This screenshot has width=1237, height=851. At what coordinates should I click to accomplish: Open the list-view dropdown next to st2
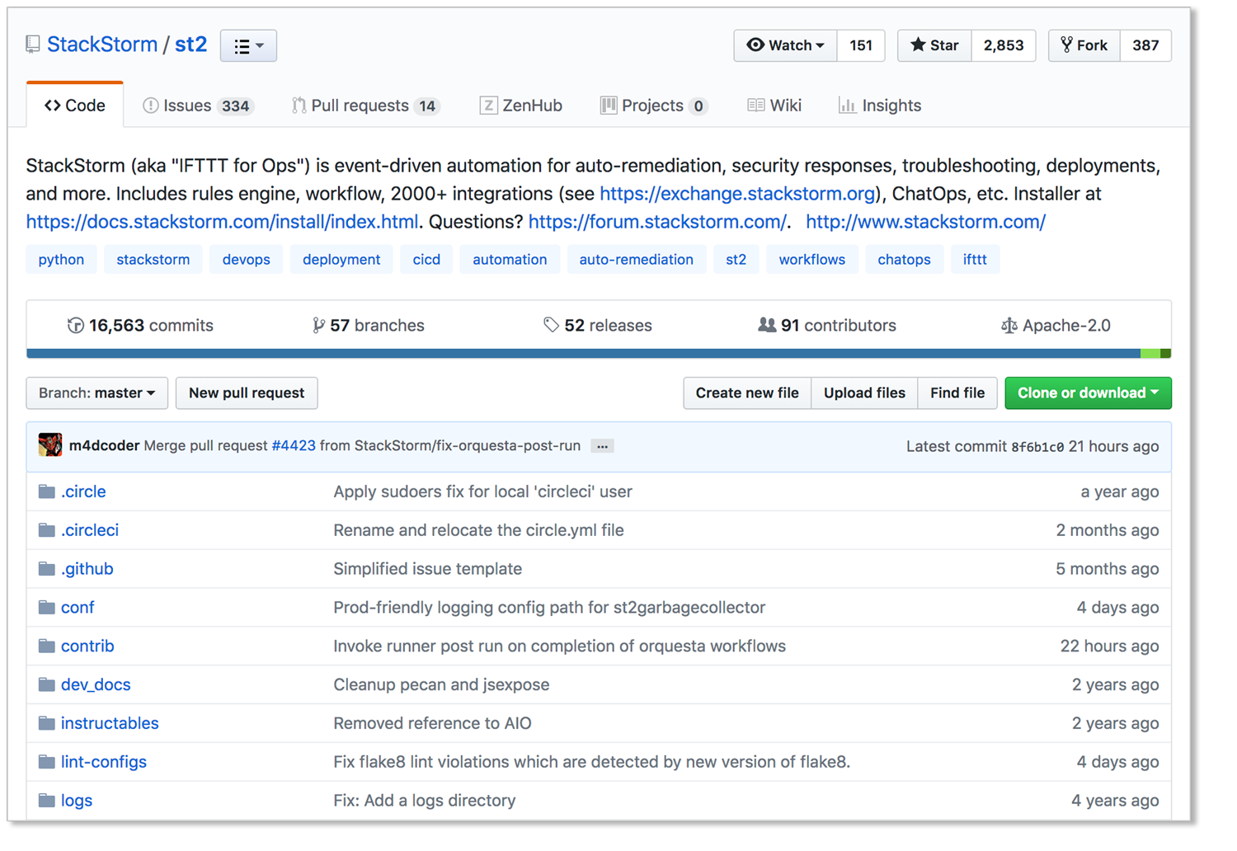point(248,46)
